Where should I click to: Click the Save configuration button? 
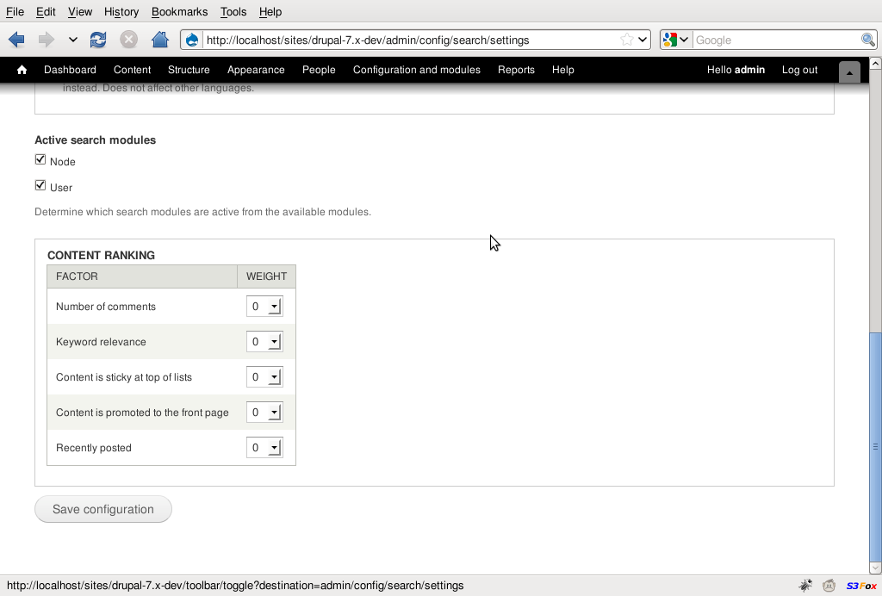[102, 509]
